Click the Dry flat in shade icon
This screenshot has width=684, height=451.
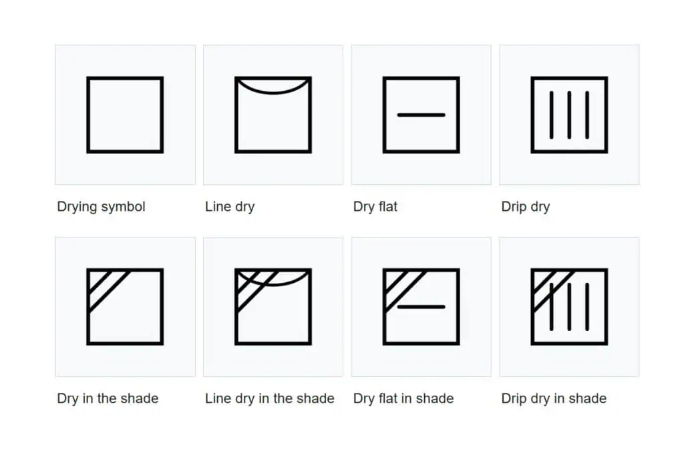tap(421, 307)
